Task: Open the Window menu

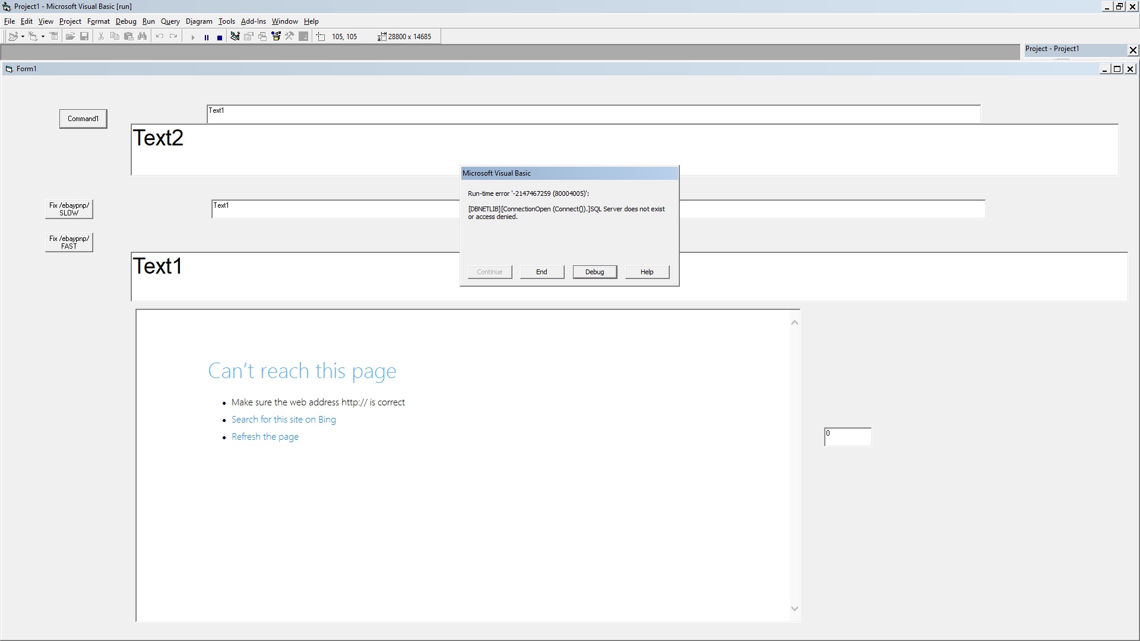Action: point(285,21)
